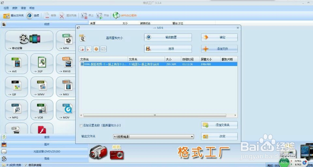Image resolution: width=313 pixels, height=167 pixels.
Task: Open the 任务 menu
Action: pos(7,8)
